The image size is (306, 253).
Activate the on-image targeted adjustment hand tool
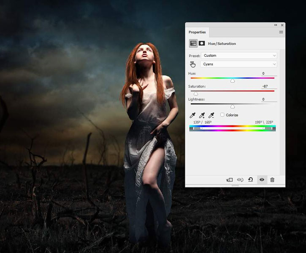[x=192, y=64]
